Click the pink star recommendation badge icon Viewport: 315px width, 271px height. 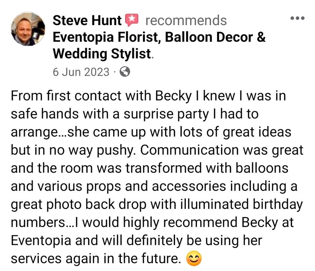point(132,20)
